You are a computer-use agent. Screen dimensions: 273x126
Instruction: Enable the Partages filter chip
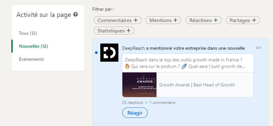point(243,20)
